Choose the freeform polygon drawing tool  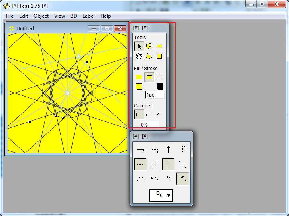click(149, 46)
